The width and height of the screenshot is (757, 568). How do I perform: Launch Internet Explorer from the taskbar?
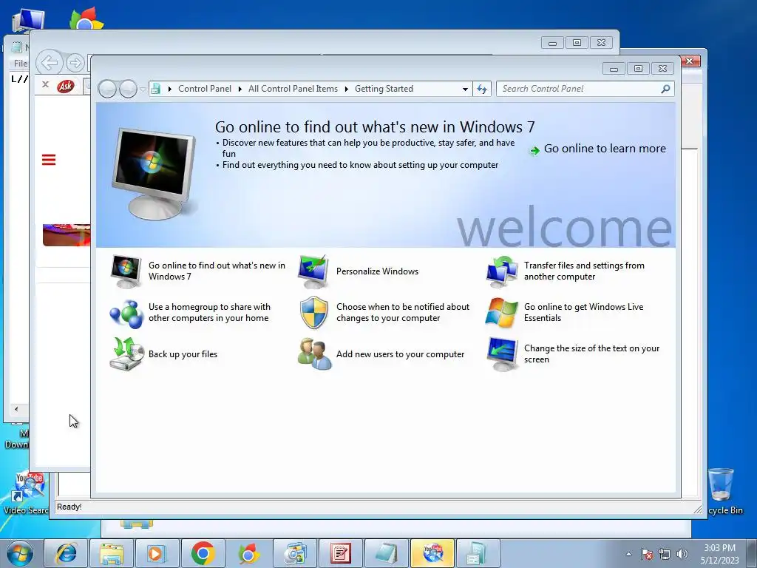coord(66,553)
